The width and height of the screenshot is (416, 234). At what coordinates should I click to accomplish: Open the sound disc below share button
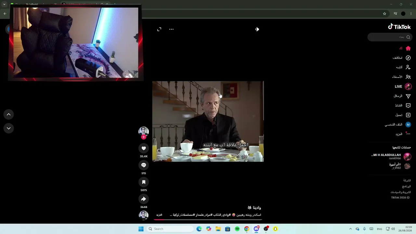(x=144, y=215)
